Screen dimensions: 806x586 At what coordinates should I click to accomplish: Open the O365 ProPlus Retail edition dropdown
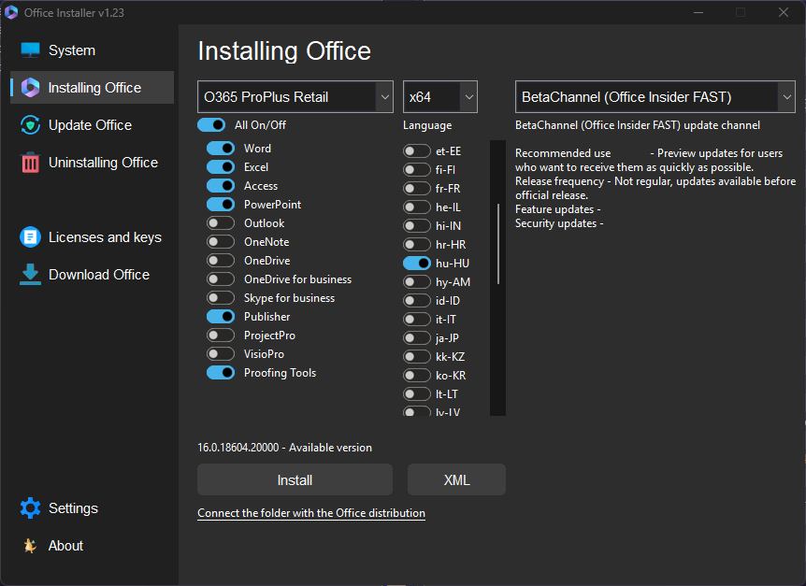295,96
